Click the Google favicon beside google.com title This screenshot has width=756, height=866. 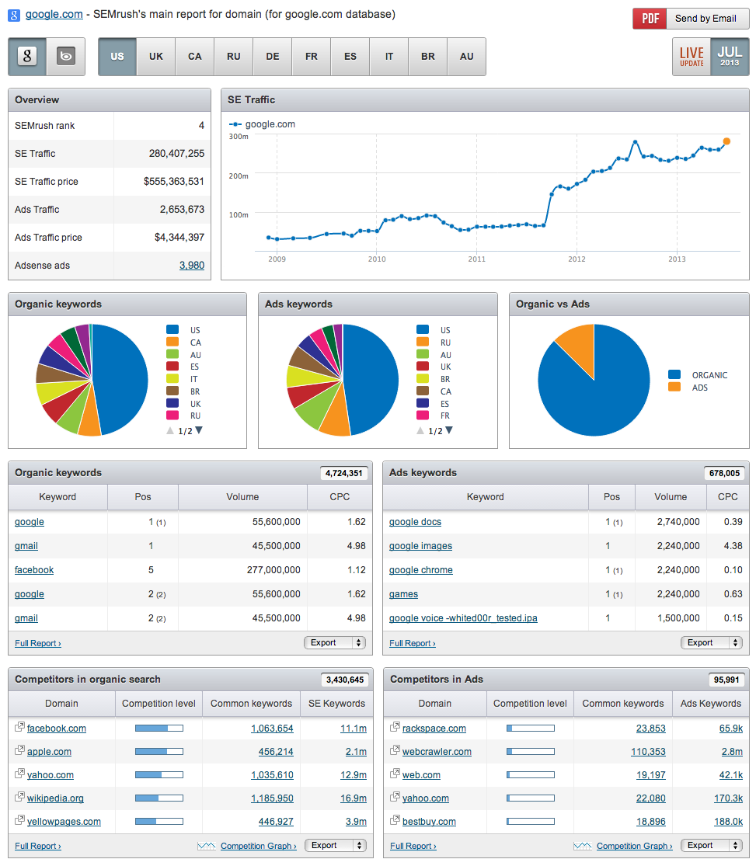tap(14, 15)
